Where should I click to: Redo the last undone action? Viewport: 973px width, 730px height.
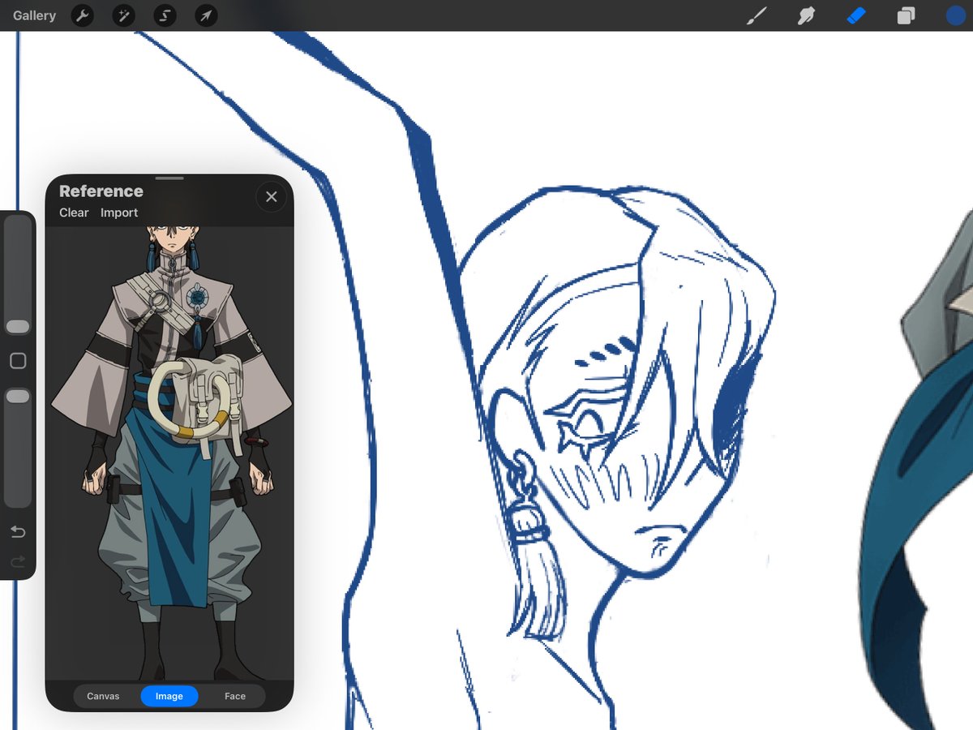18,561
